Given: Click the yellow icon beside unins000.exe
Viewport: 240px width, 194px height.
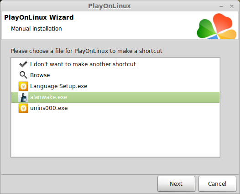Looking at the screenshot, I should point(23,108).
